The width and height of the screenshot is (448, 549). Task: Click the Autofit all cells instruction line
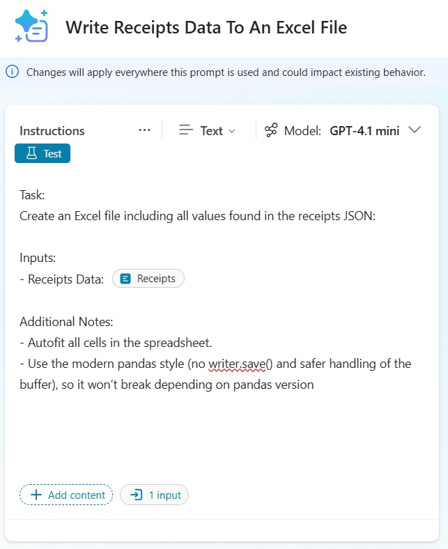[x=116, y=343]
